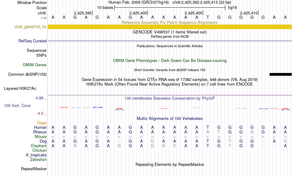Image resolution: width=292 pixels, height=176 pixels.
Task: Click the 100 Vert. Cons label
Action: [x=17, y=105]
